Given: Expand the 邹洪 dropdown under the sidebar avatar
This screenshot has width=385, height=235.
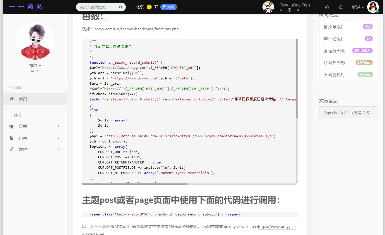Looking at the screenshot, I should click(35, 66).
